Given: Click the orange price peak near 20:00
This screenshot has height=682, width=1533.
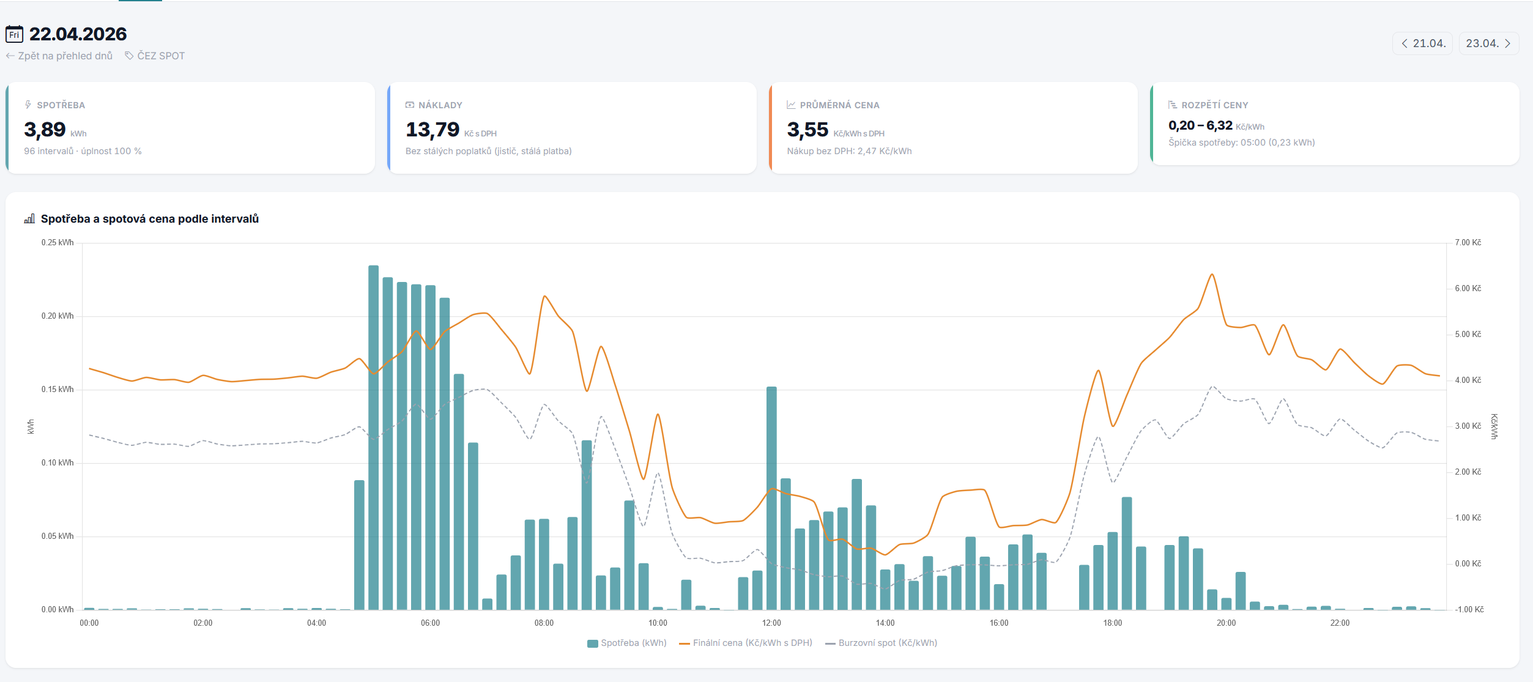Looking at the screenshot, I should tap(1212, 275).
